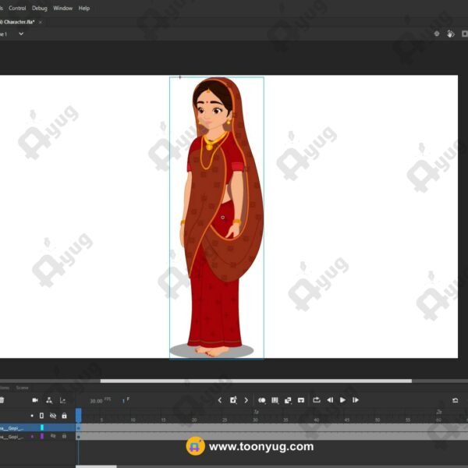The width and height of the screenshot is (468, 468).
Task: Click the edit multiple frames icon
Action: pos(275,400)
